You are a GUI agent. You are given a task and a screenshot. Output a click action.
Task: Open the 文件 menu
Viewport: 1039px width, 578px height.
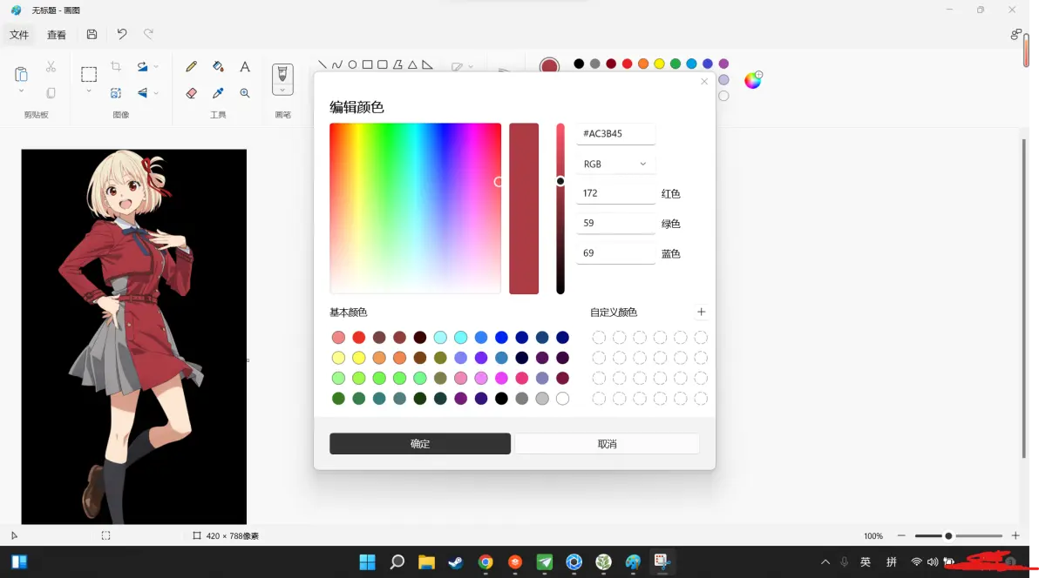pyautogui.click(x=19, y=35)
